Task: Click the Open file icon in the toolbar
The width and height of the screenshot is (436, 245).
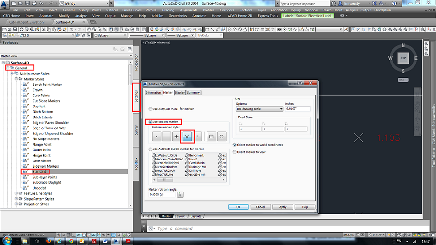Action: coord(10,29)
